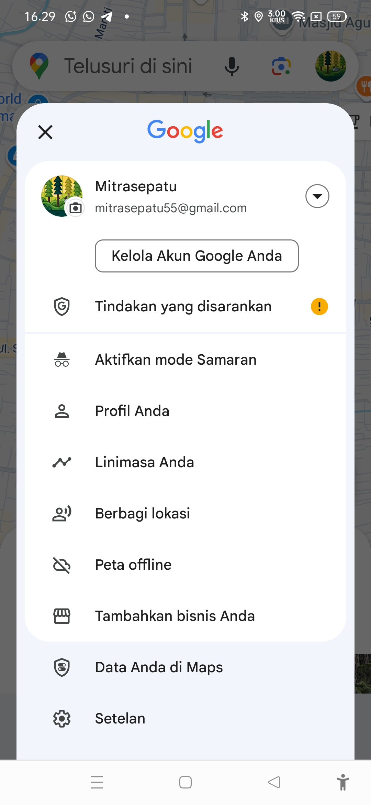Screen dimensions: 371x805
Task: Tap the profile avatar in search bar
Action: (331, 66)
